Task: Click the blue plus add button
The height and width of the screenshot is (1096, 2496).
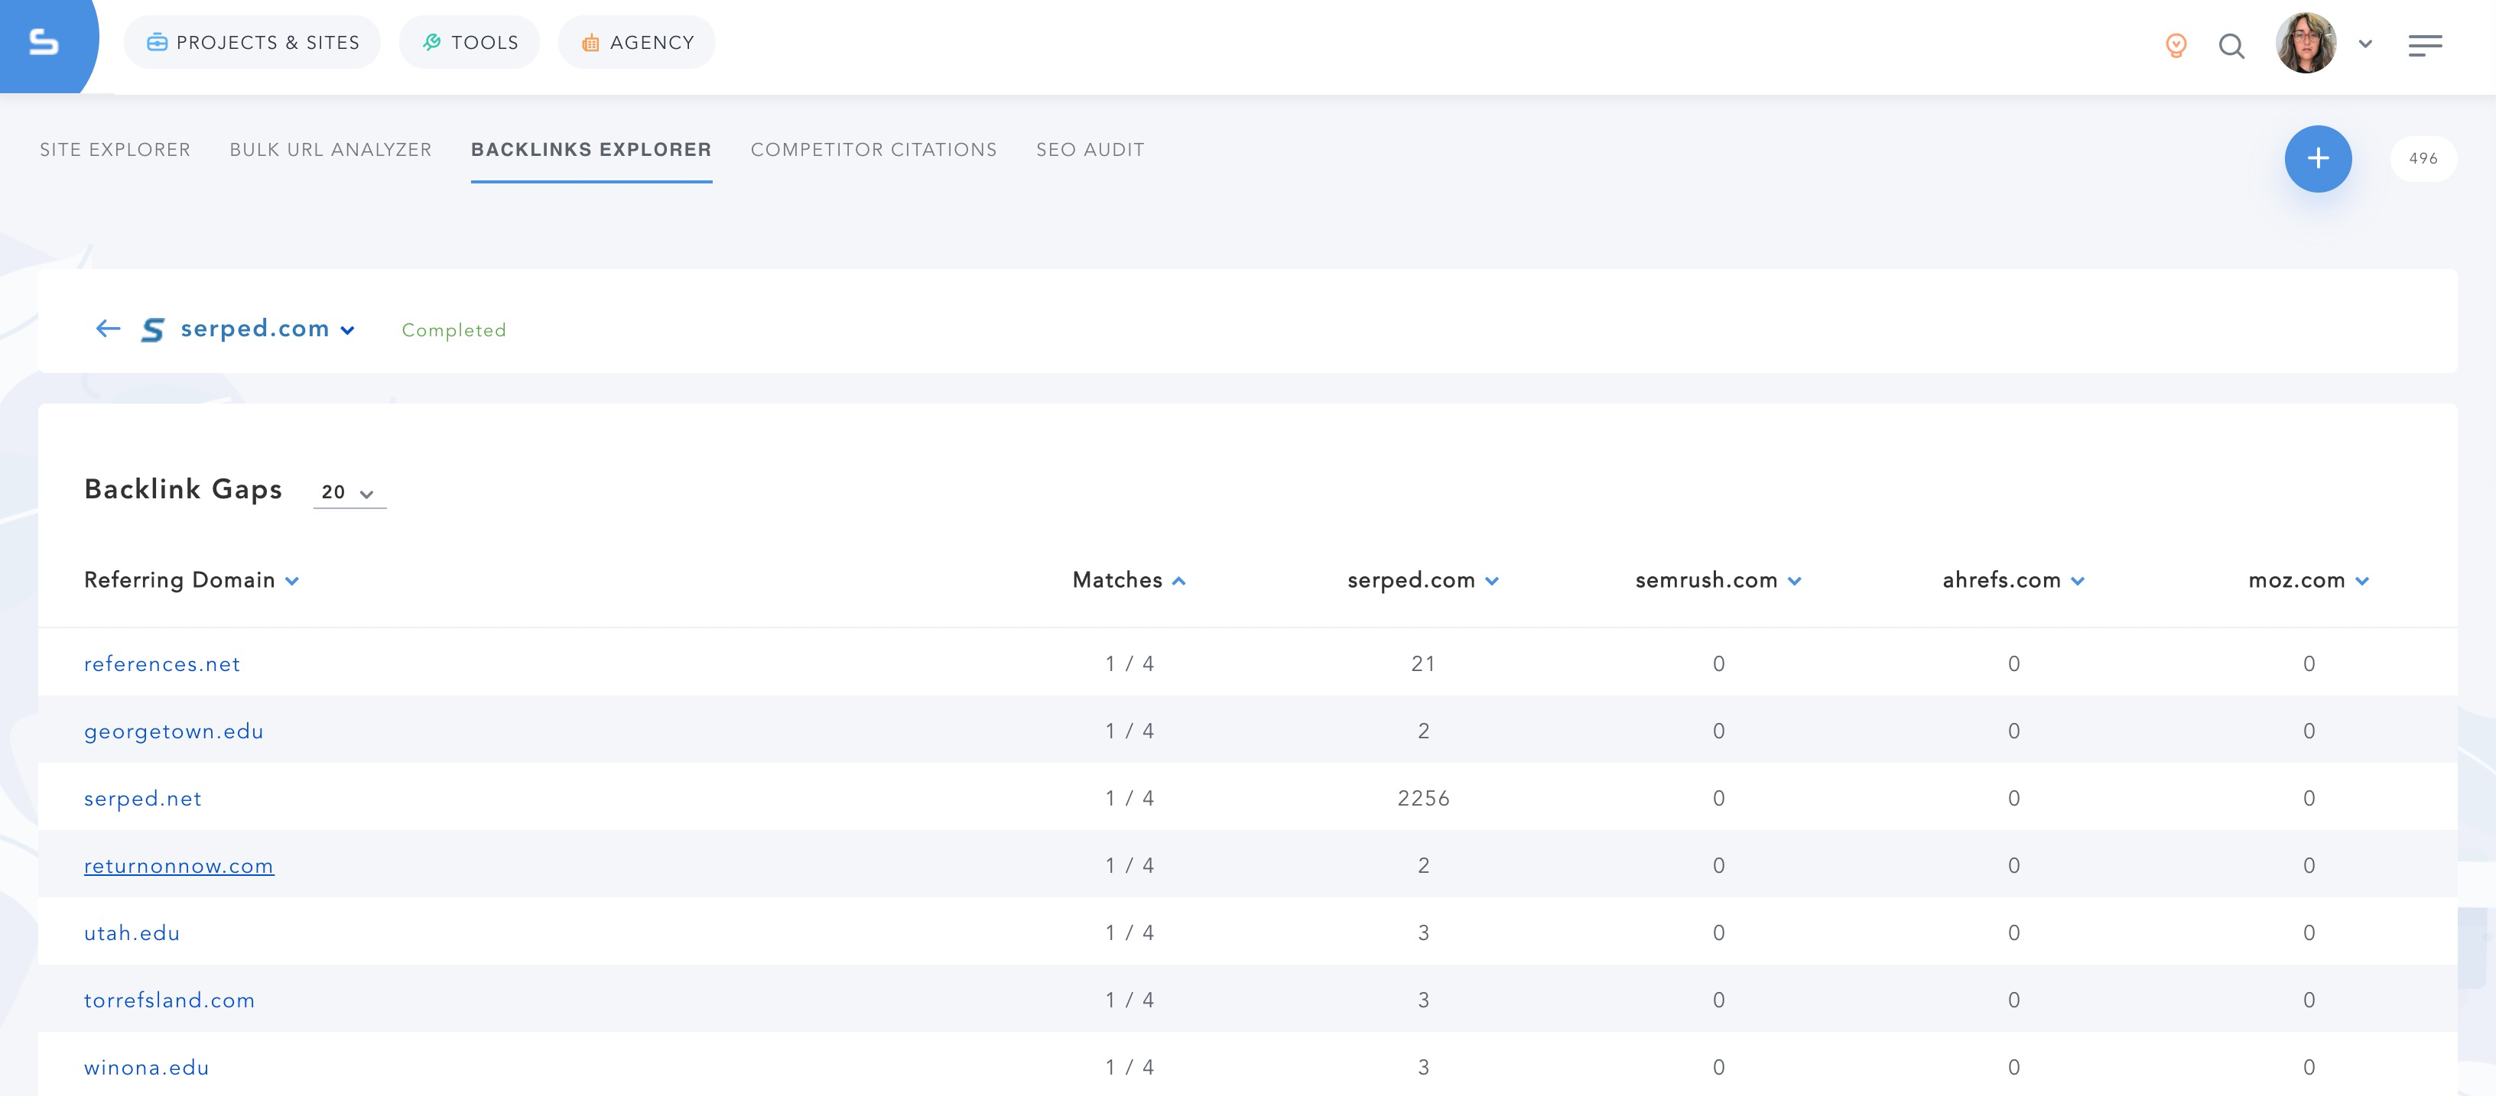Action: [x=2318, y=159]
